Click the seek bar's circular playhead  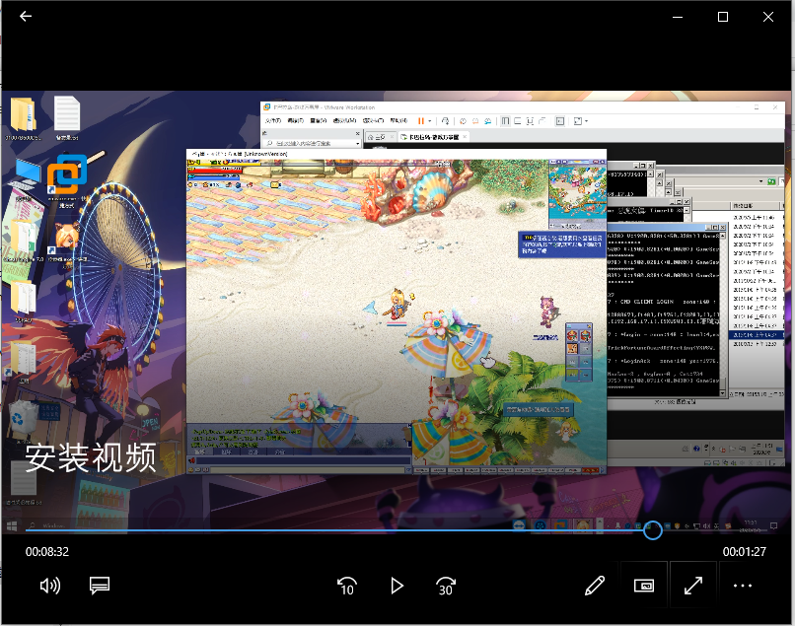[x=652, y=530]
